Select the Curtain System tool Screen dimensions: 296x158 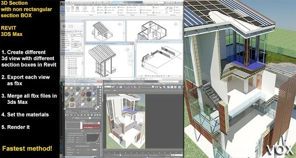pyautogui.click(x=110, y=7)
